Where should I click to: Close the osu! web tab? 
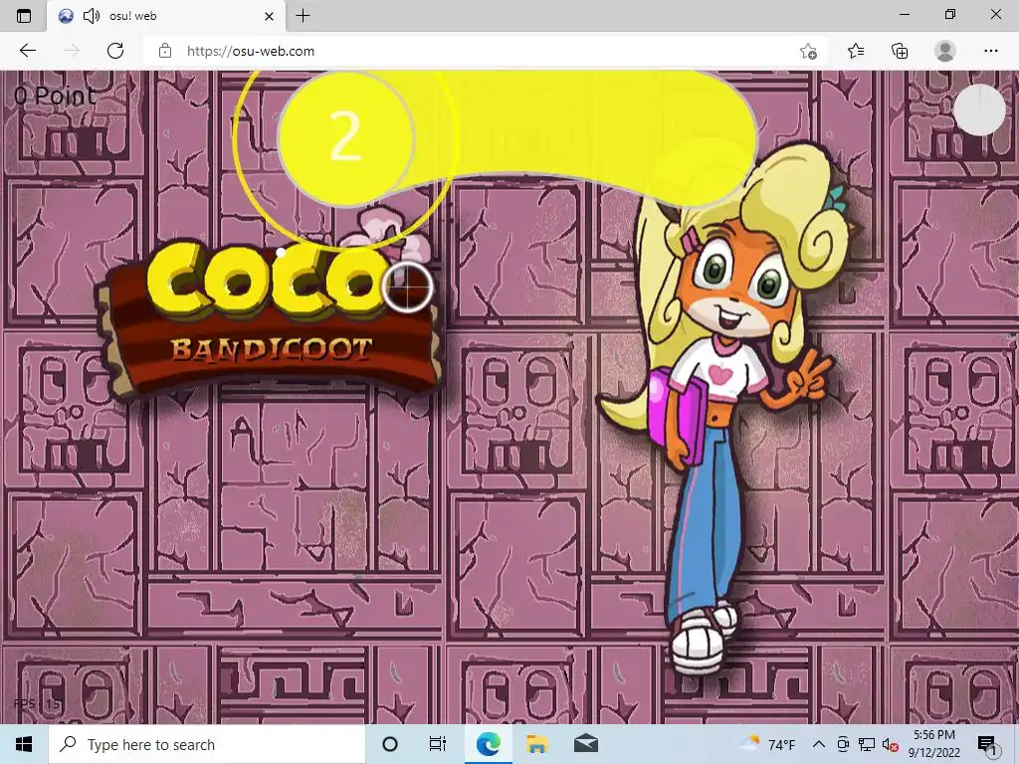click(269, 16)
